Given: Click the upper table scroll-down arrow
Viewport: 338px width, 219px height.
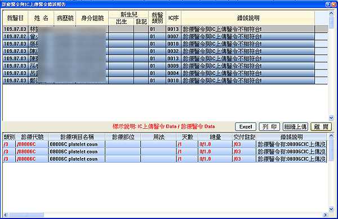Looking at the screenshot, I should point(331,118).
